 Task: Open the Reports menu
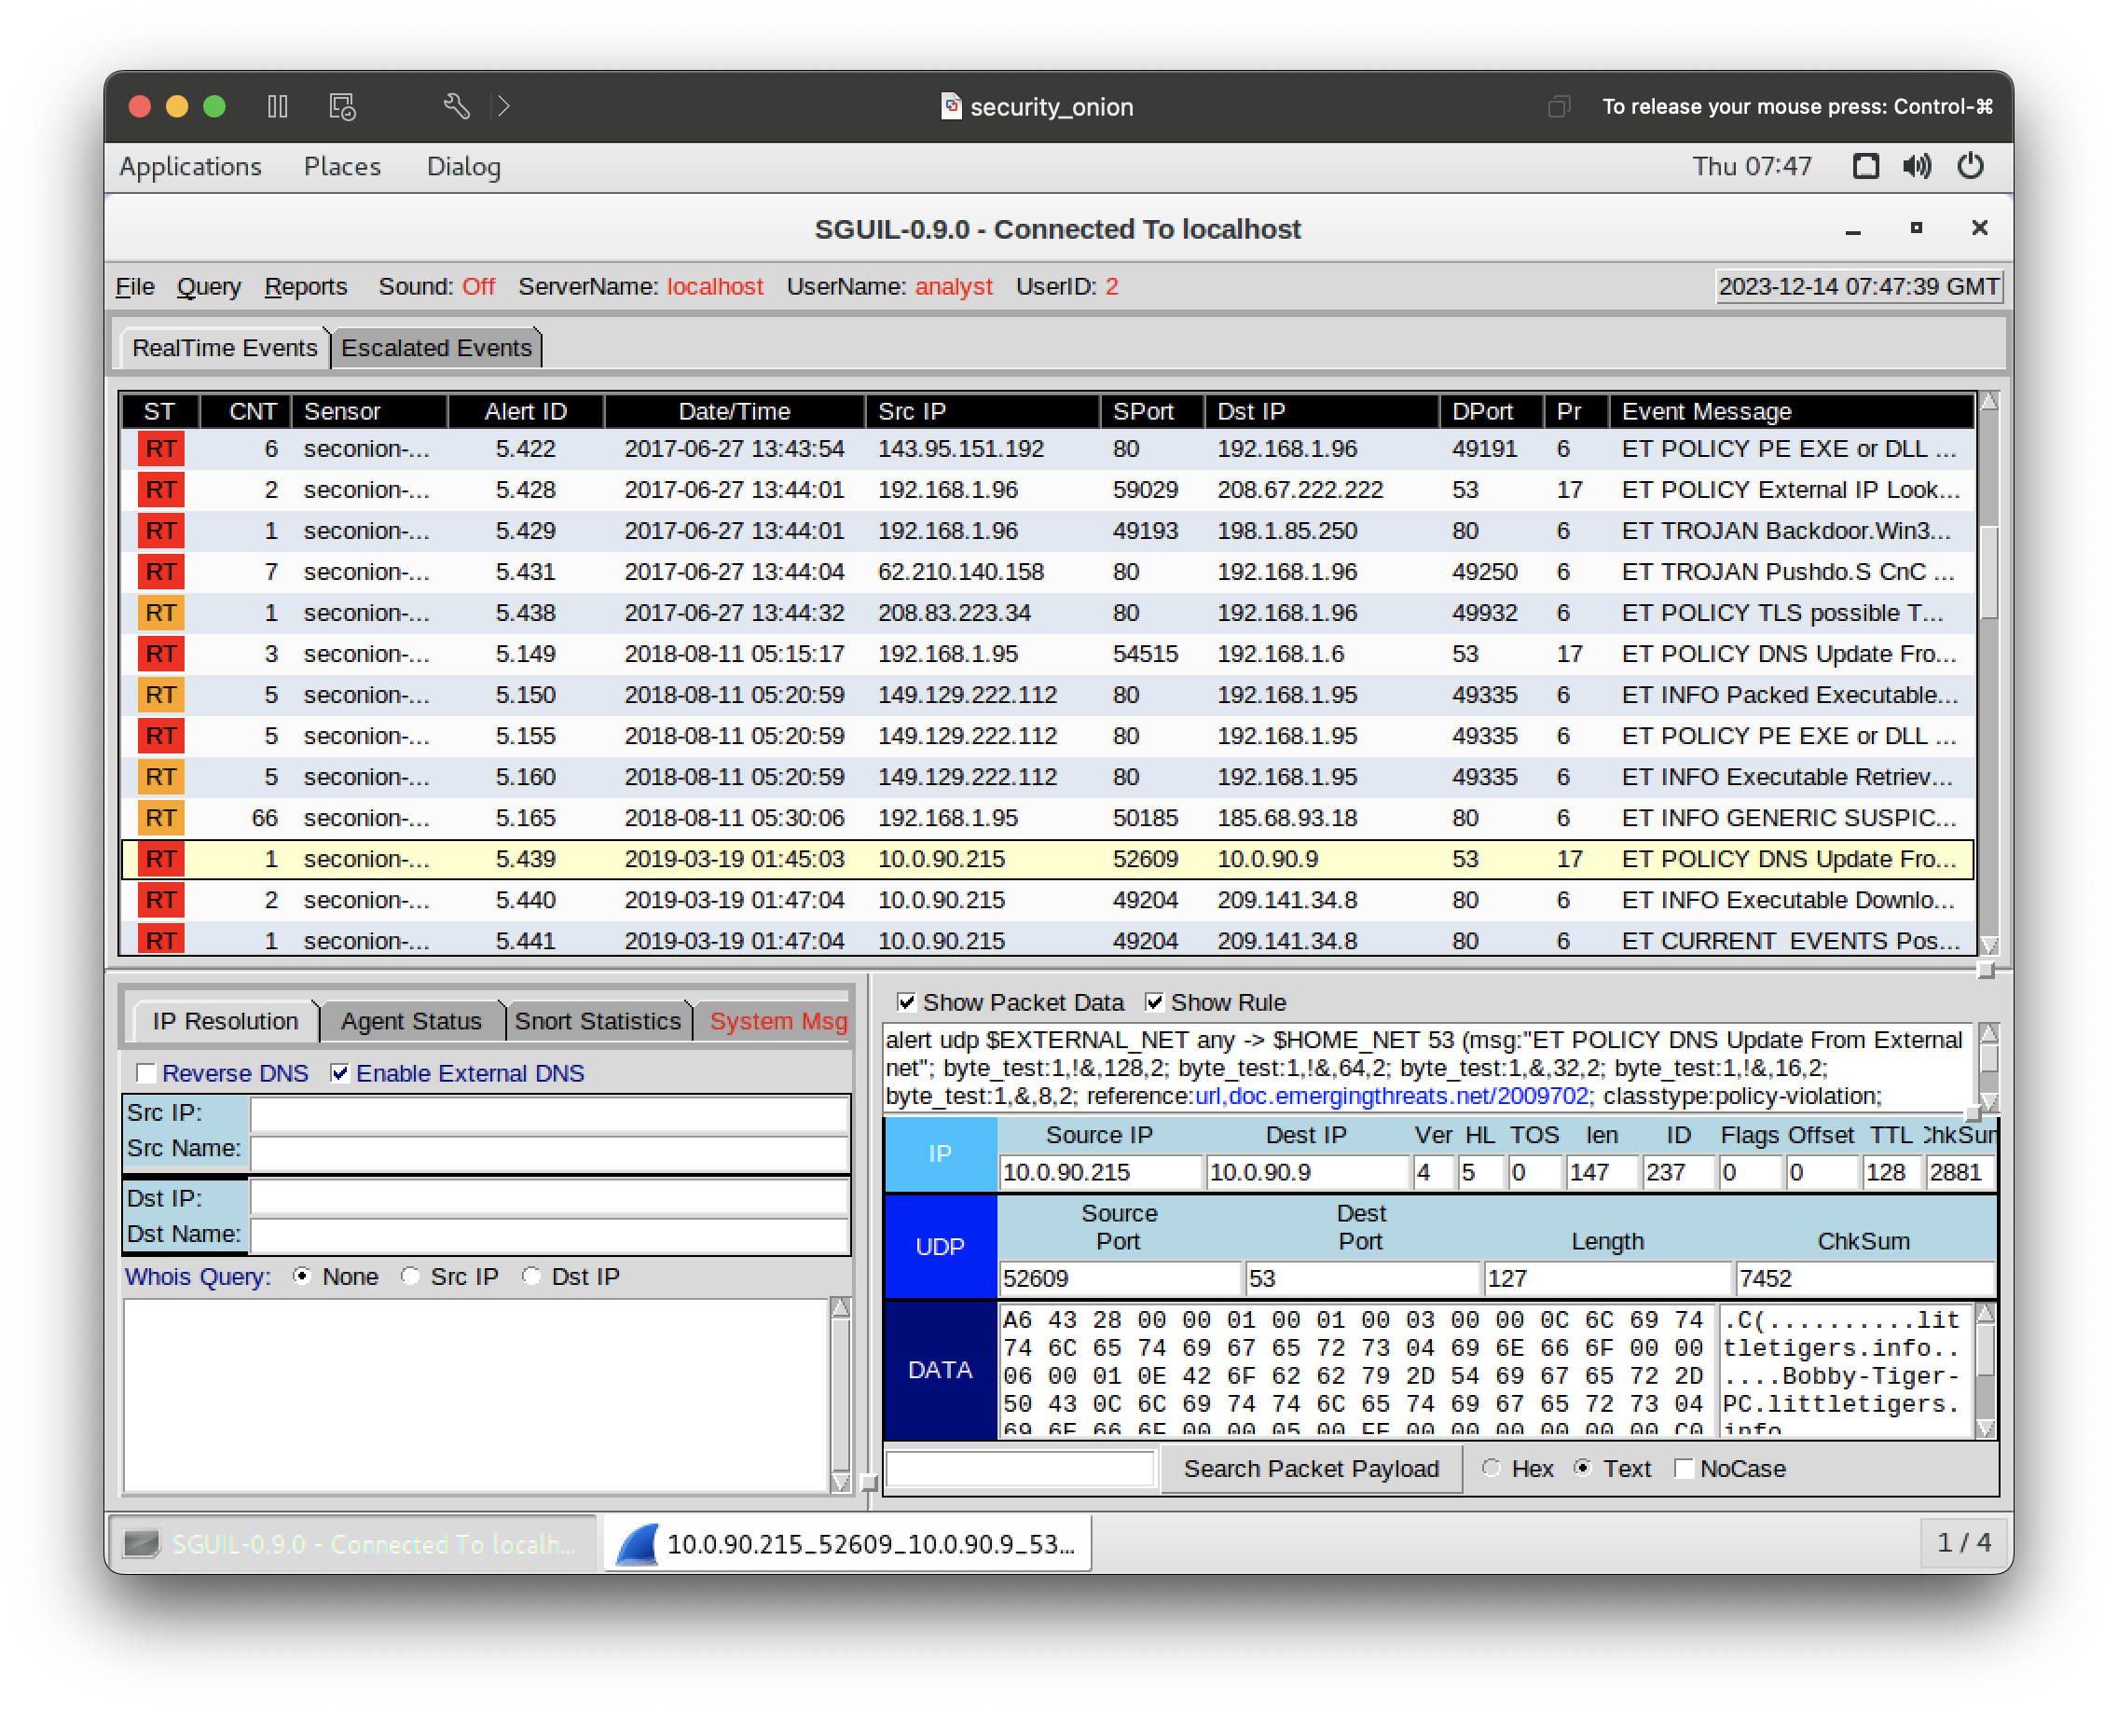tap(306, 286)
